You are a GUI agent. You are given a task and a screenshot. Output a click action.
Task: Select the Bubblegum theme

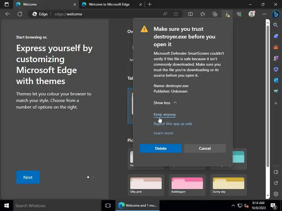187,185
